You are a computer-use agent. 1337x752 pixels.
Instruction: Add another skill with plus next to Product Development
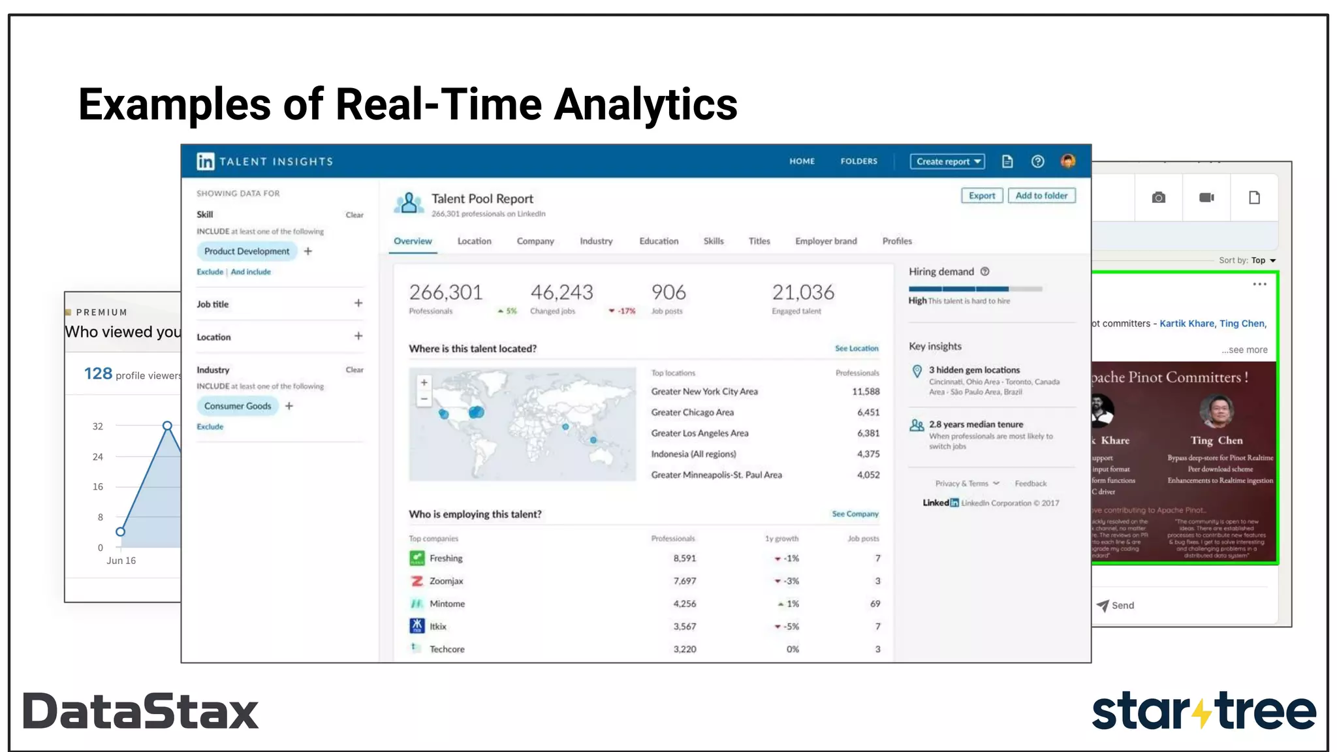click(308, 251)
